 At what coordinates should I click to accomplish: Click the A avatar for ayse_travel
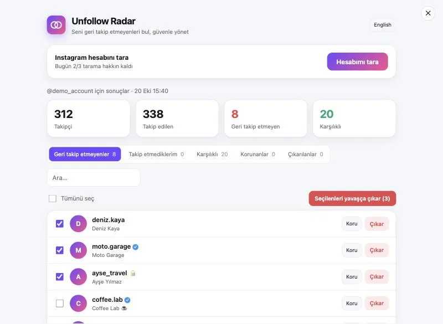[x=78, y=277]
